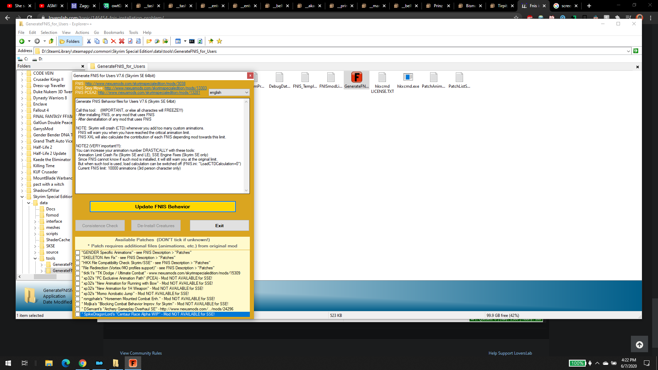This screenshot has height=370, width=658.
Task: Tick File Redirection Vortex/MO patch
Action: click(x=78, y=268)
